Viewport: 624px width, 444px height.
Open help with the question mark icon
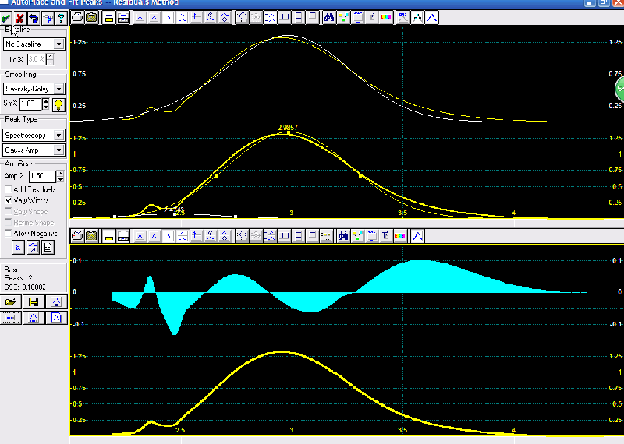click(x=61, y=18)
